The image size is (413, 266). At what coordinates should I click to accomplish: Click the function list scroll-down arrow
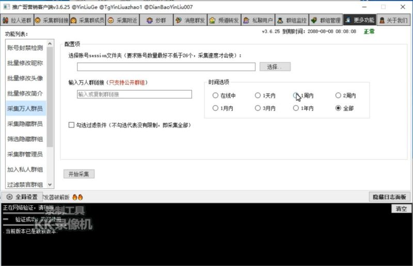pyautogui.click(x=50, y=185)
